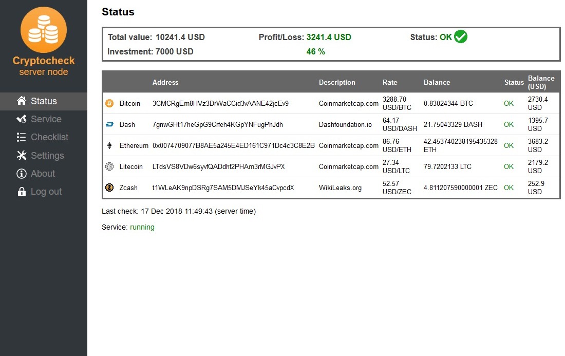565x356 pixels.
Task: Click OK status in Dash row
Action: click(x=509, y=125)
